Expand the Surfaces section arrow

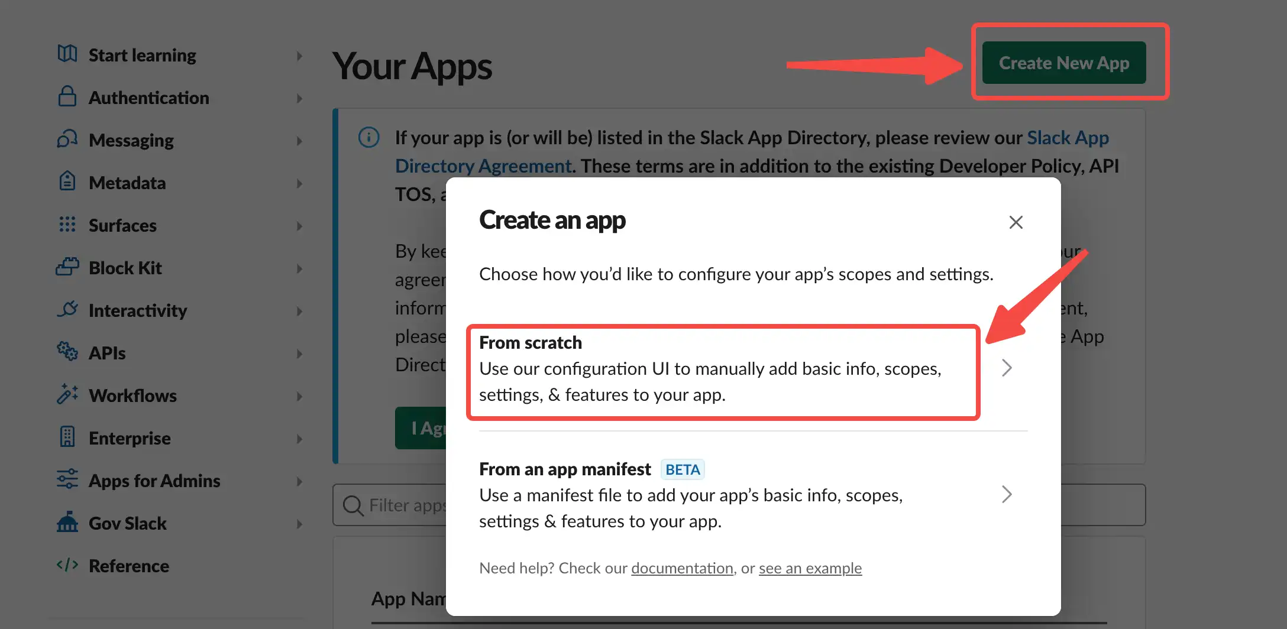pos(299,226)
